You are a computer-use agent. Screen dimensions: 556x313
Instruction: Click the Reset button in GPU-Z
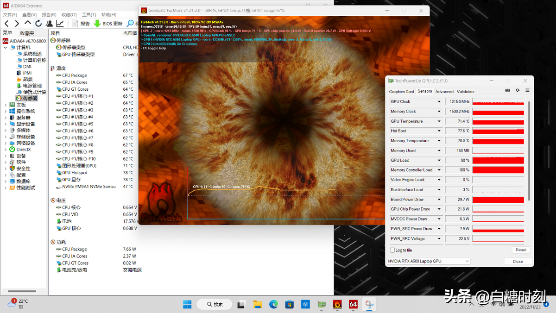(x=521, y=250)
